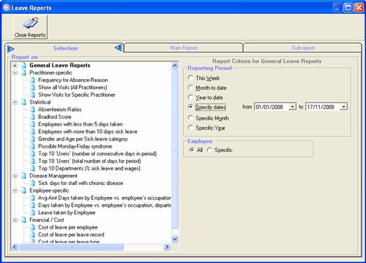Click the Statistical category page icon
This screenshot has width=366, height=263.
pos(24,102)
